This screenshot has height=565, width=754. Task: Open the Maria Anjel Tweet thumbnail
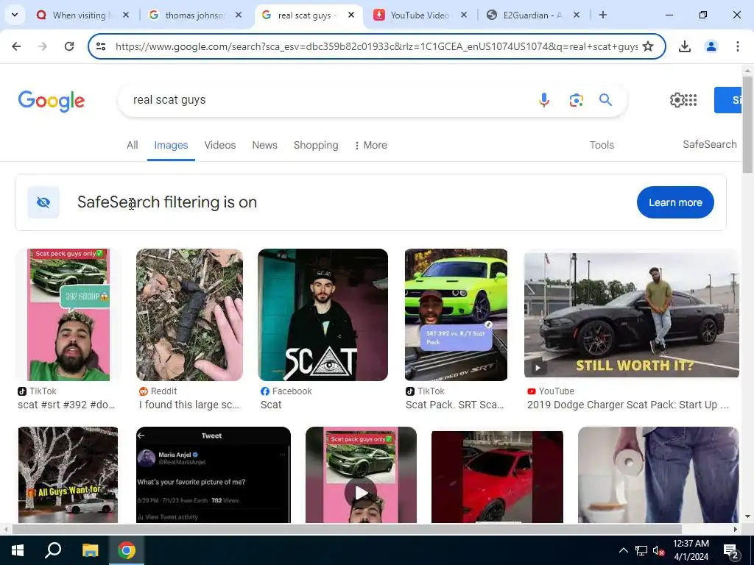pos(214,475)
